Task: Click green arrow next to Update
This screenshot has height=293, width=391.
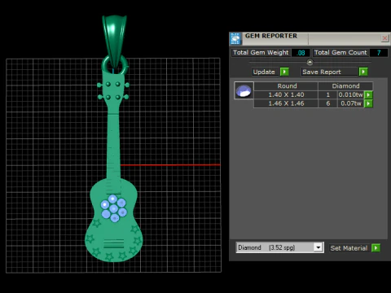Action: 284,72
